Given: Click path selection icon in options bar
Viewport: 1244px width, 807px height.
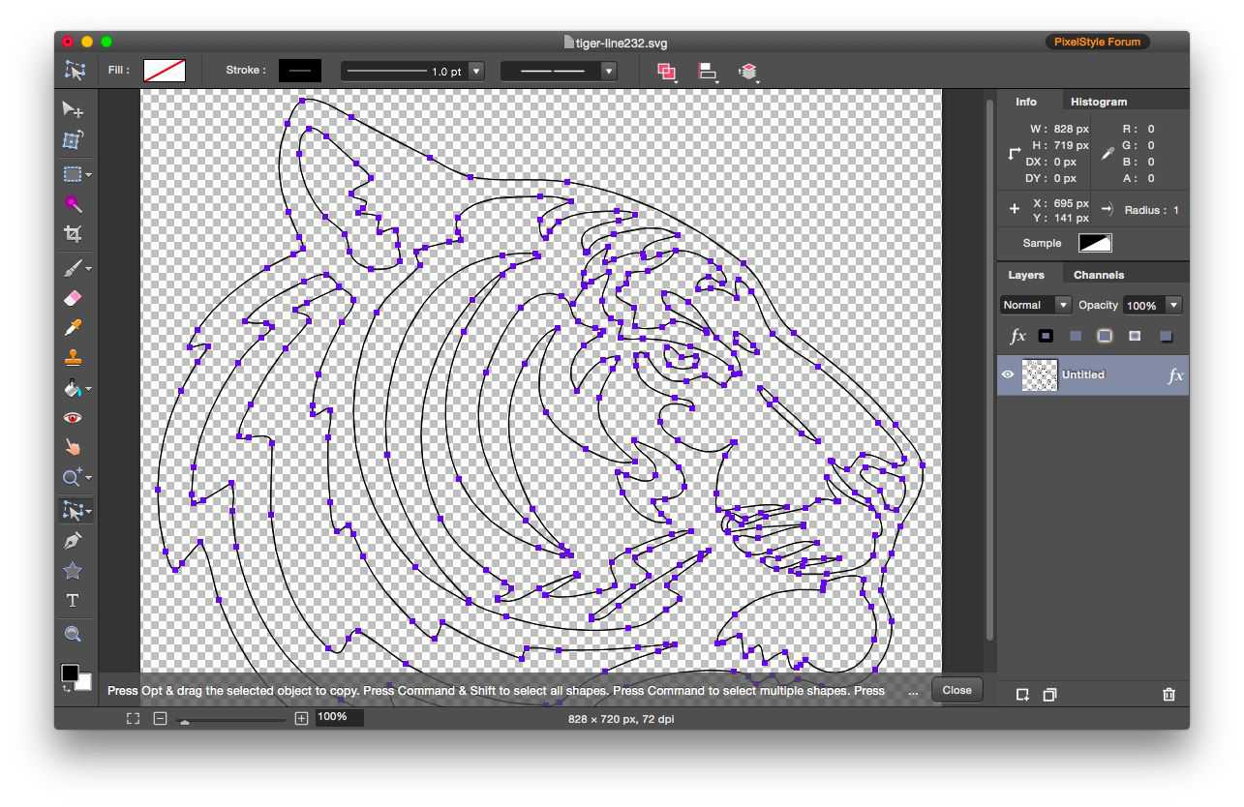Looking at the screenshot, I should pos(75,71).
